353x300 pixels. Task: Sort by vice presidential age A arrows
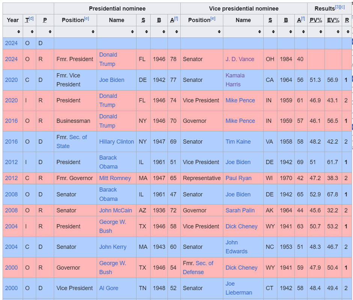click(x=303, y=32)
